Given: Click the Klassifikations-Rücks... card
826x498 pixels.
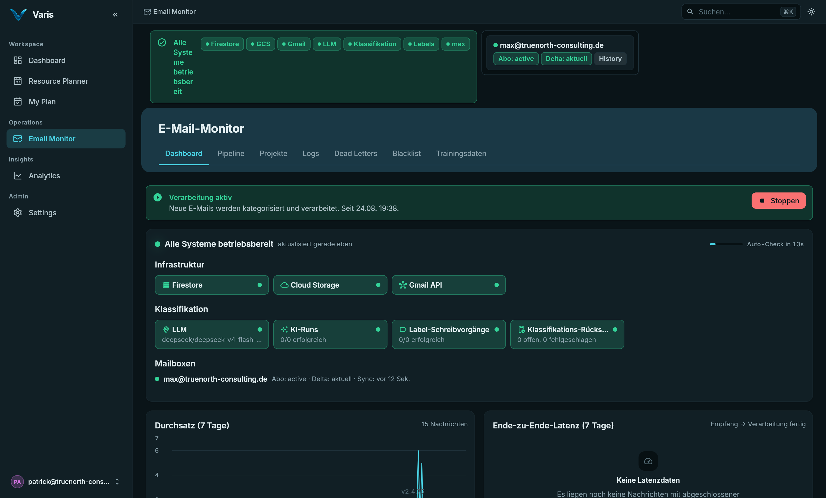Looking at the screenshot, I should [567, 334].
